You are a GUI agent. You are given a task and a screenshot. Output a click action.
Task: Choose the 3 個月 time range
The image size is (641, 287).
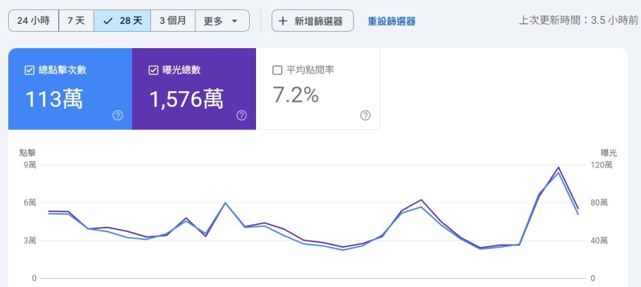click(x=173, y=21)
